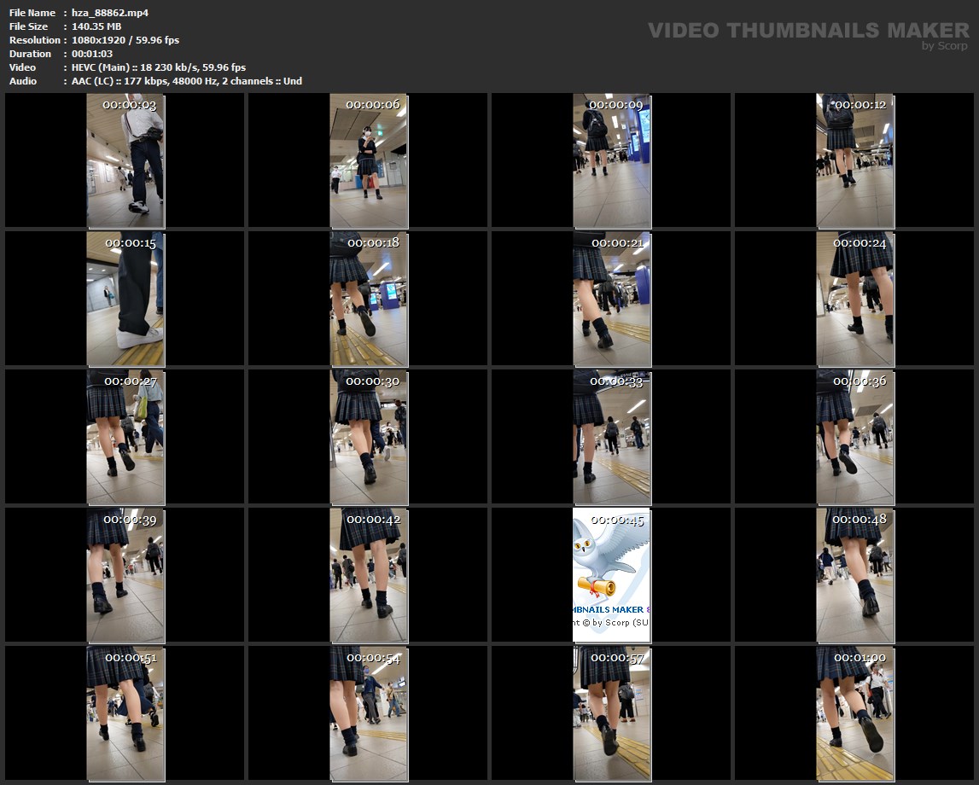Click the file name hza_88862.mp4
The height and width of the screenshot is (785, 979).
tap(110, 13)
